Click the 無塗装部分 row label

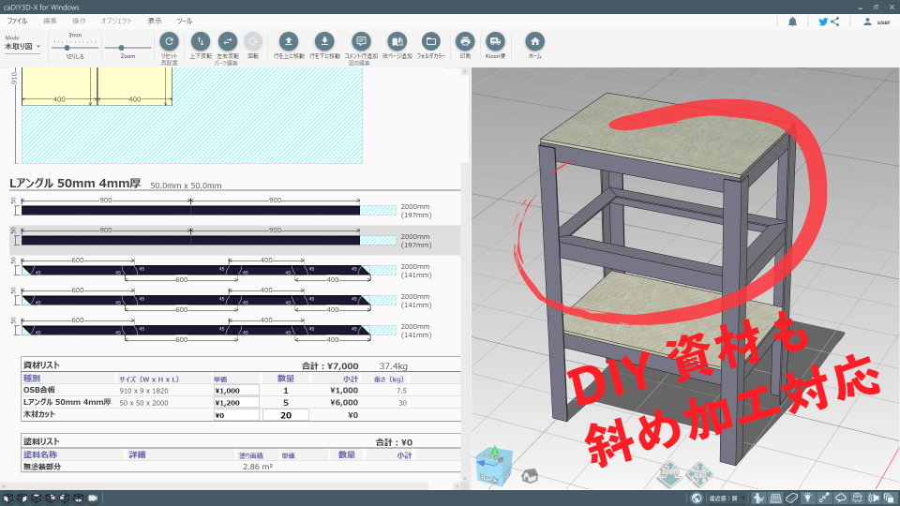[x=42, y=467]
